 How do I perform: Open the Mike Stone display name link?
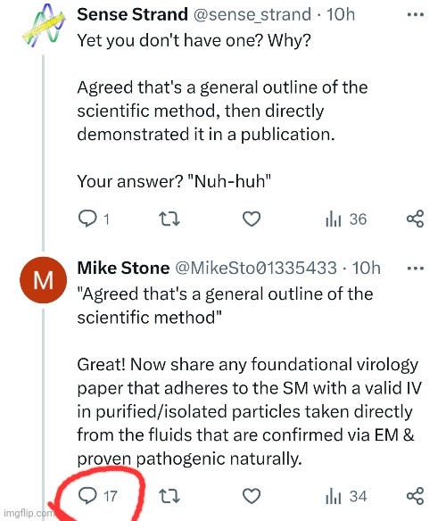click(x=123, y=268)
